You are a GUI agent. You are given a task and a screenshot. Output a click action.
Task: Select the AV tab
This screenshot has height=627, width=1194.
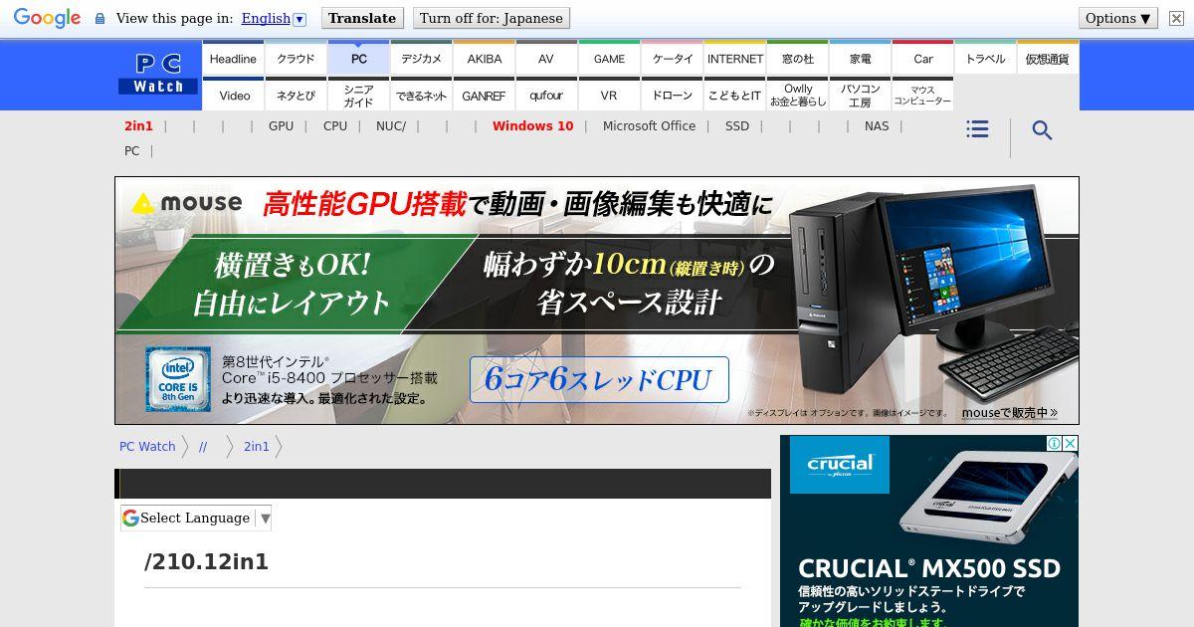[546, 59]
